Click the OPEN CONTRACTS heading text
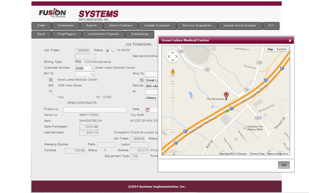309x193 pixels. (82, 103)
